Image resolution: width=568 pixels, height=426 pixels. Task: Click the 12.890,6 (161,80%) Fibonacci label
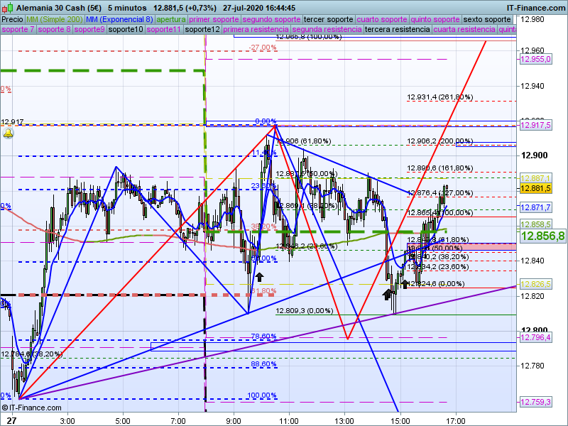pos(439,168)
